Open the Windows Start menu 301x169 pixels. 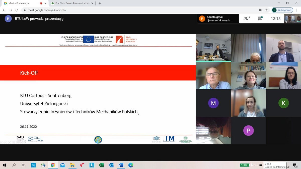pyautogui.click(x=5, y=165)
